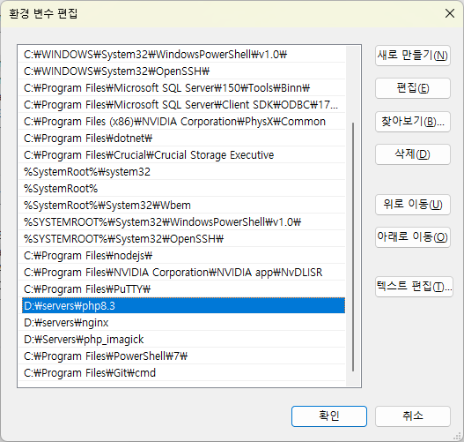Open 찾아보기(B)... browse dialog
Screen dimensions: 464x442
tap(413, 122)
